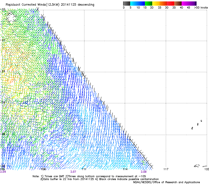Click the yellow legend swatch after 20
The height and width of the screenshot is (184, 209).
(156, 3)
